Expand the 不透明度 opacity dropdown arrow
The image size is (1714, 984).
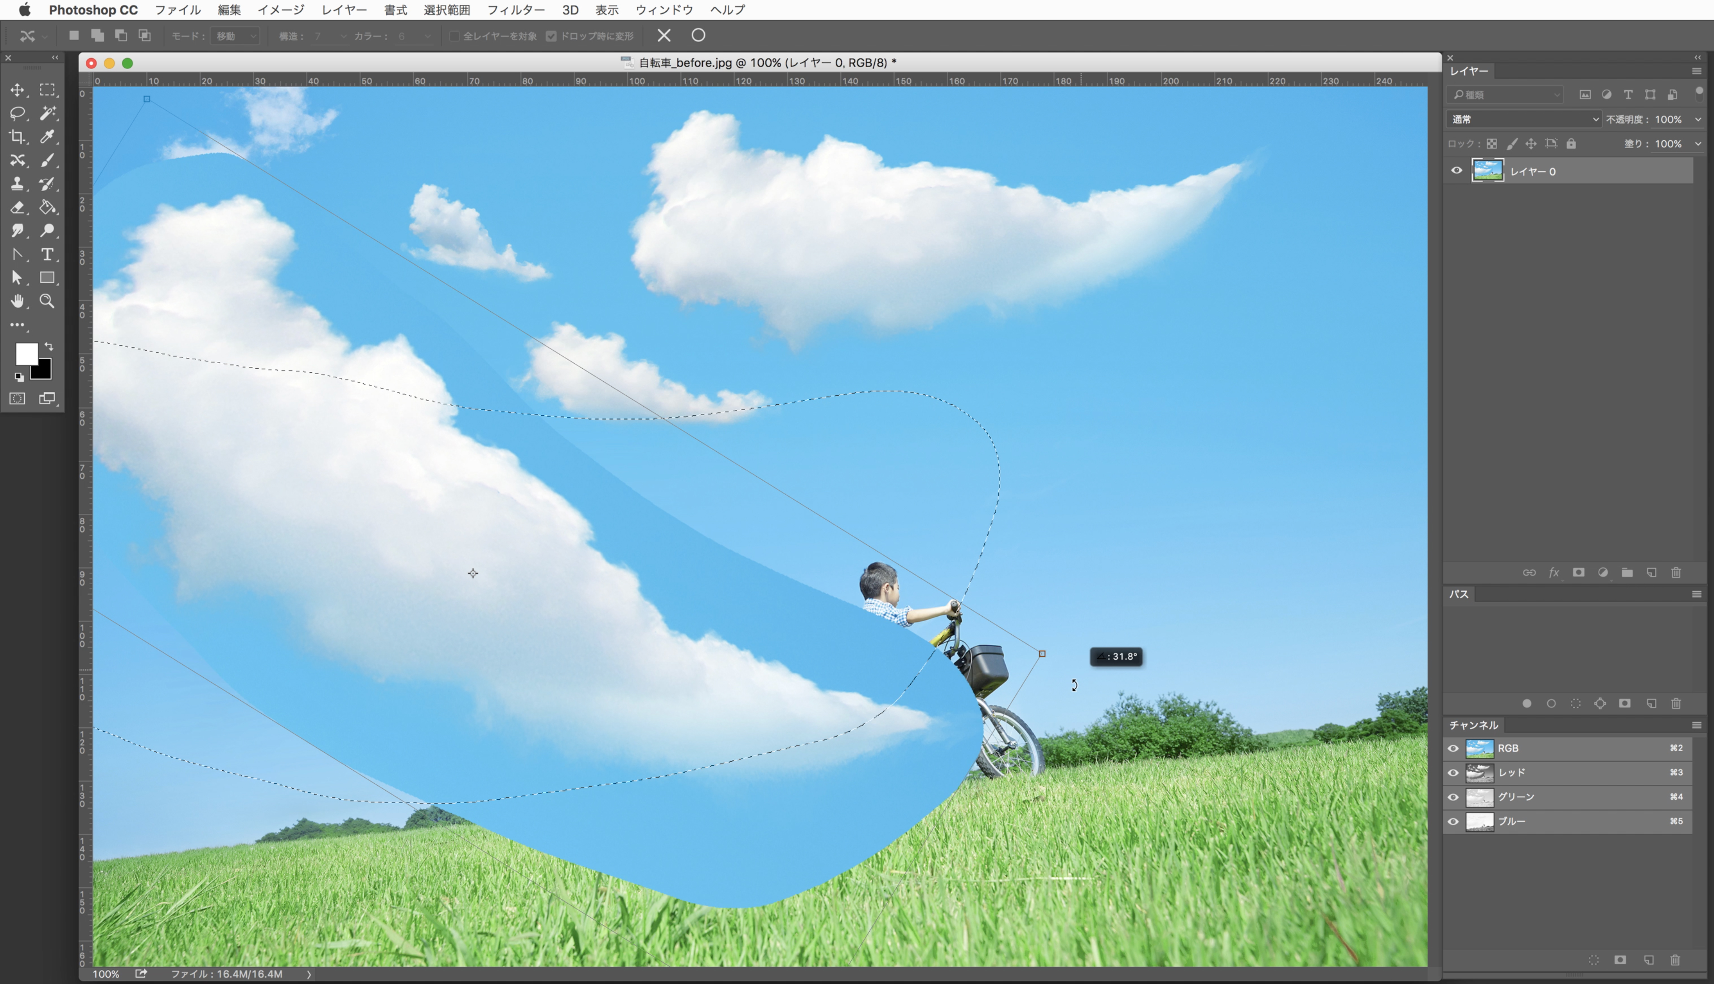[1699, 120]
